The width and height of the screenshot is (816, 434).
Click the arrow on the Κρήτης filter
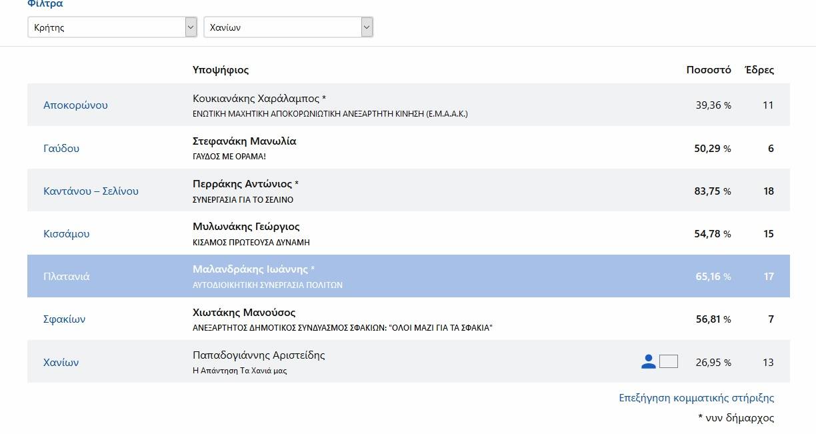191,27
